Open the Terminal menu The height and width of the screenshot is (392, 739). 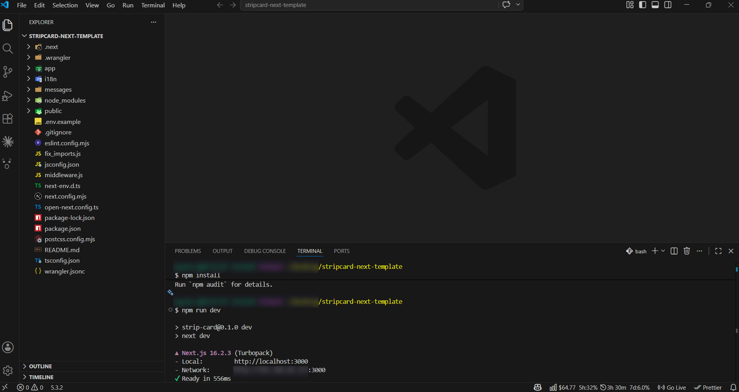pos(153,5)
